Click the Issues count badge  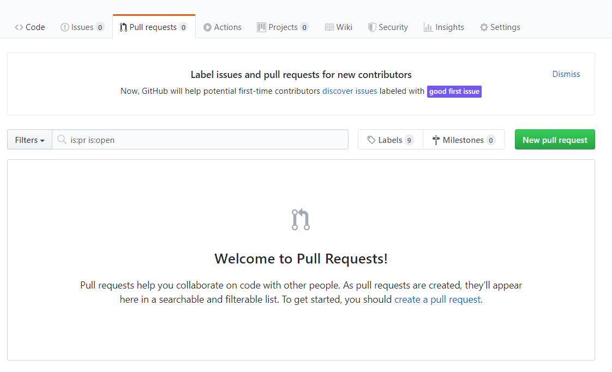[x=100, y=27]
